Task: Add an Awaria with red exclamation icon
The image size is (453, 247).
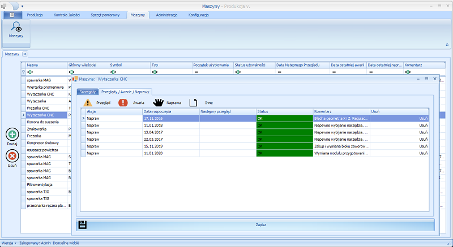Action: pyautogui.click(x=123, y=103)
